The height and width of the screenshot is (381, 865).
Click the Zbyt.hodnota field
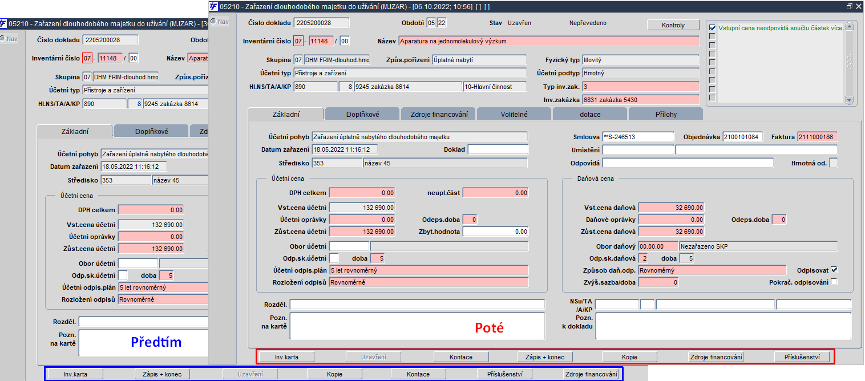pos(495,232)
